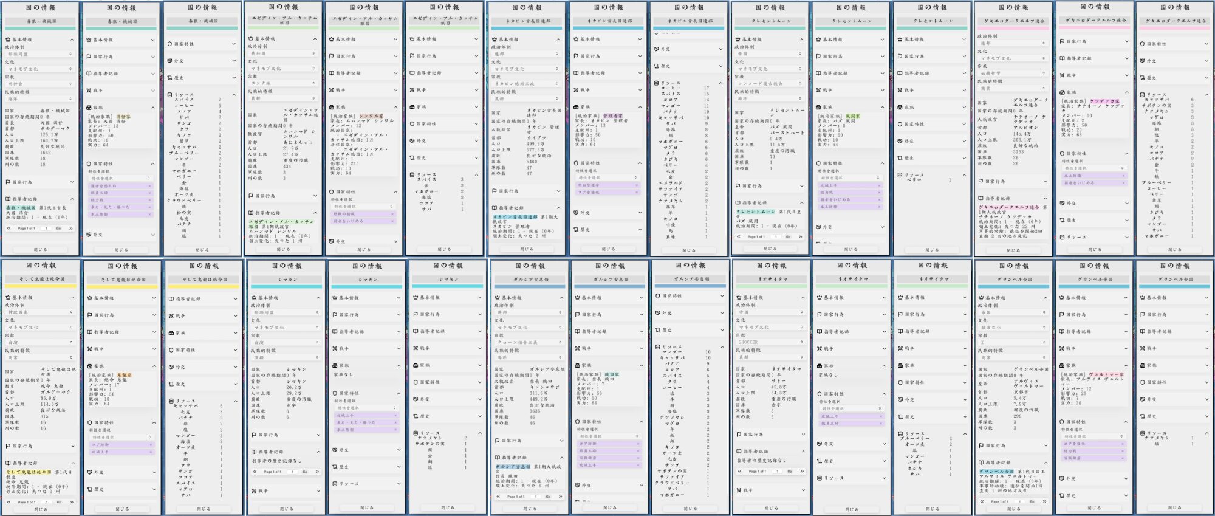Open the 明神会 religion dropdown in 毒獣・機械国
This screenshot has height=516, width=1215.
(x=39, y=84)
